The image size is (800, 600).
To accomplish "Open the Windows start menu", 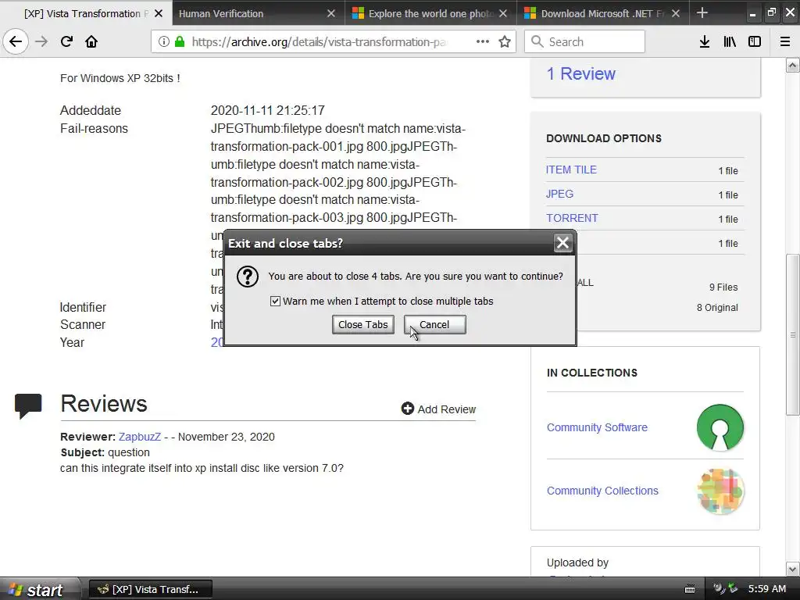I will pos(39,589).
